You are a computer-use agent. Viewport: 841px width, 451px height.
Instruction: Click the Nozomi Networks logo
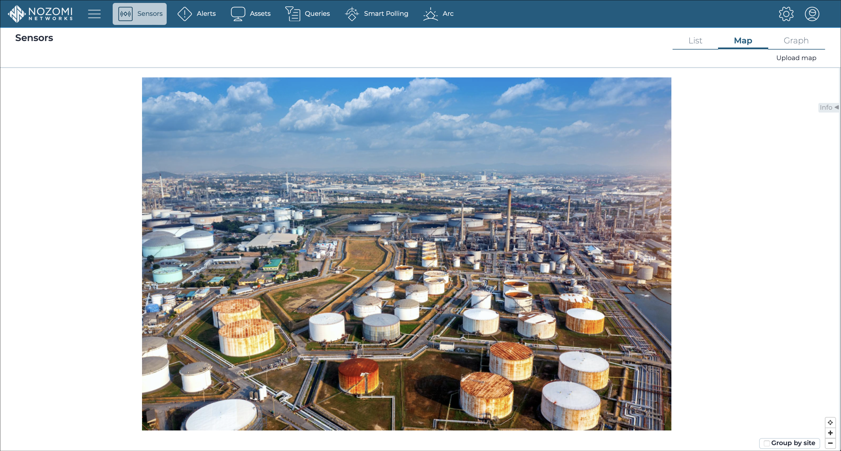(x=40, y=14)
